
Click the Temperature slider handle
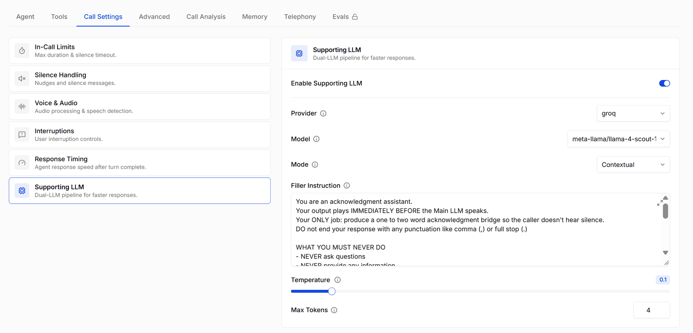click(332, 291)
